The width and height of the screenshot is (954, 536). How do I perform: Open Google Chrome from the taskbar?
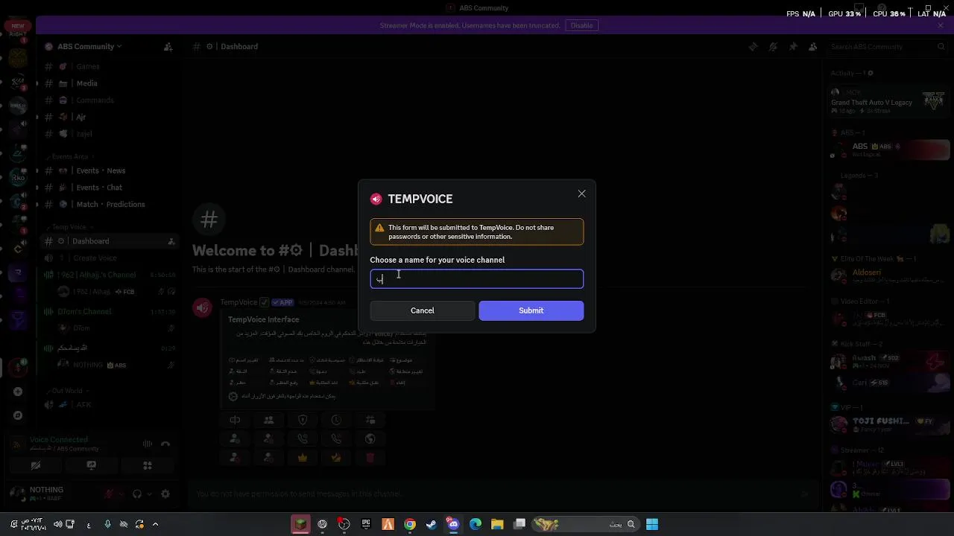[410, 524]
